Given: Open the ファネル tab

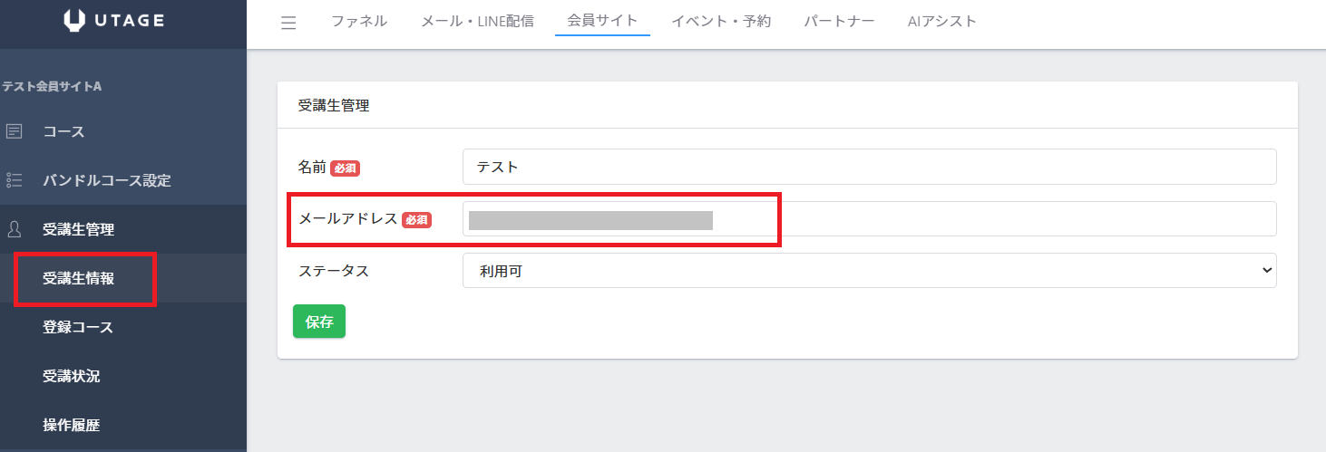Looking at the screenshot, I should (359, 21).
